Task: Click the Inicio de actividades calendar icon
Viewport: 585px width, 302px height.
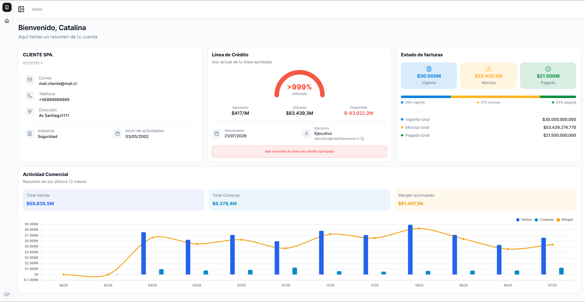Action: tap(117, 133)
